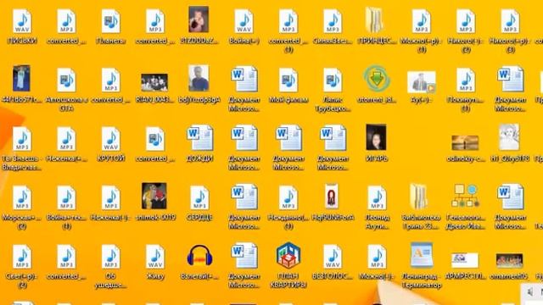Select the HI_OlzyDIF8 sketch image thumbnail
543x305 pixels.
click(509, 137)
